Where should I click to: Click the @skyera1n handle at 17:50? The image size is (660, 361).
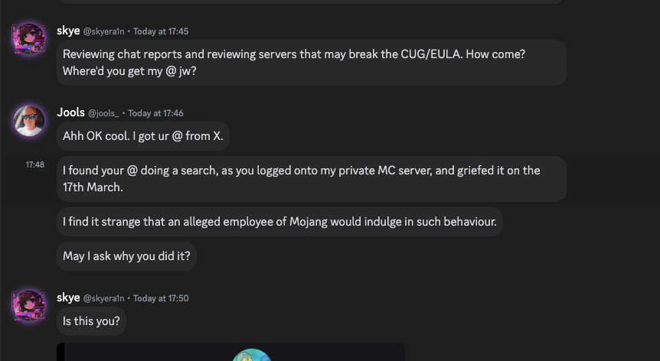tap(103, 298)
